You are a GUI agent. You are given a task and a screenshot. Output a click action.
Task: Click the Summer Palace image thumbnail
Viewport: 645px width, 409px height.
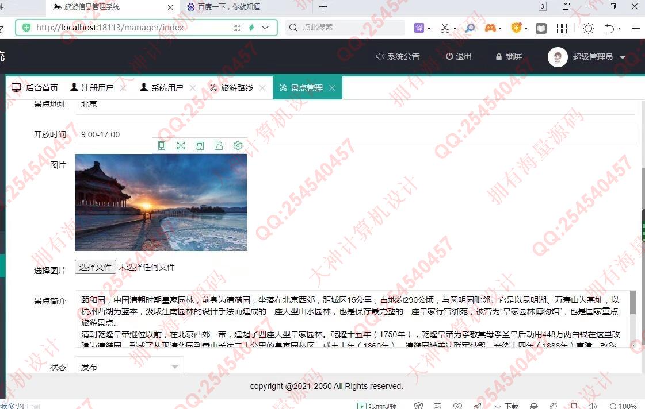pyautogui.click(x=161, y=202)
